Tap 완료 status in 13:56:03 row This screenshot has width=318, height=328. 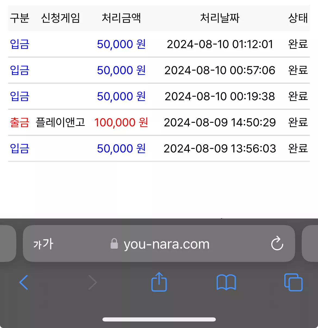click(x=298, y=148)
